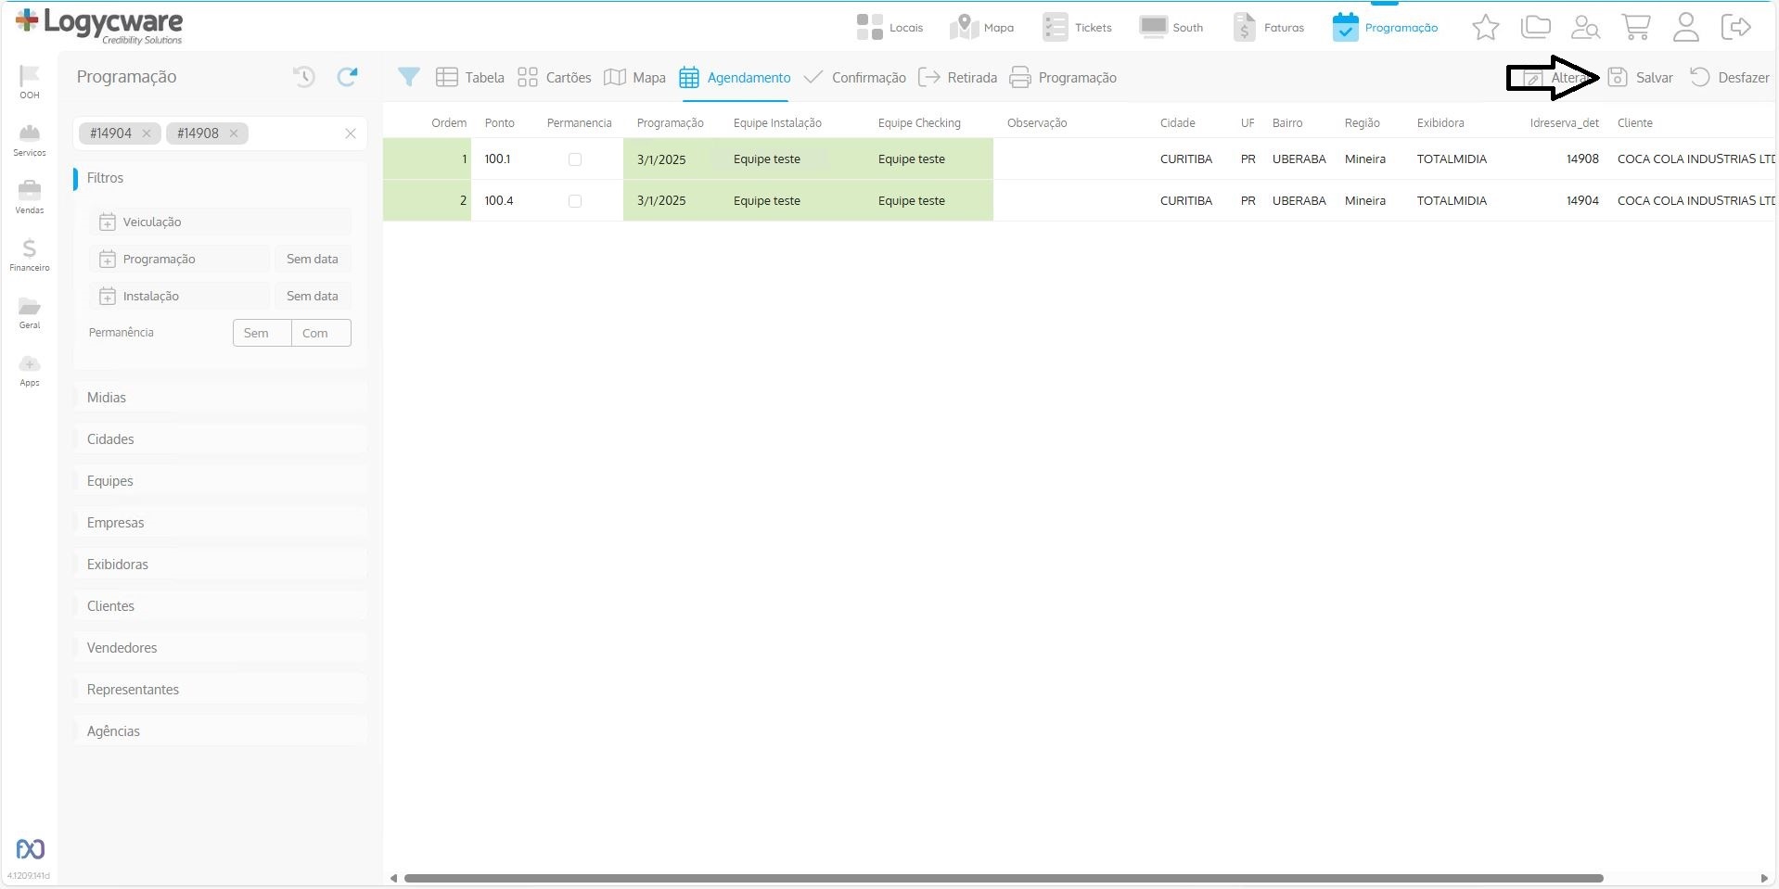The height and width of the screenshot is (889, 1779).
Task: Click the history clock icon
Action: tap(304, 77)
